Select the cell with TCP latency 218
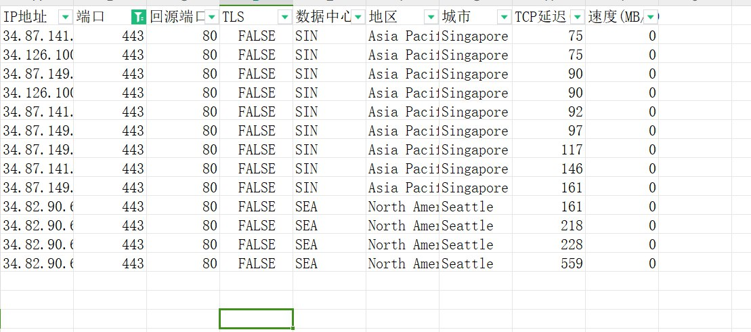Screen dimensions: 751x332 tap(549, 226)
